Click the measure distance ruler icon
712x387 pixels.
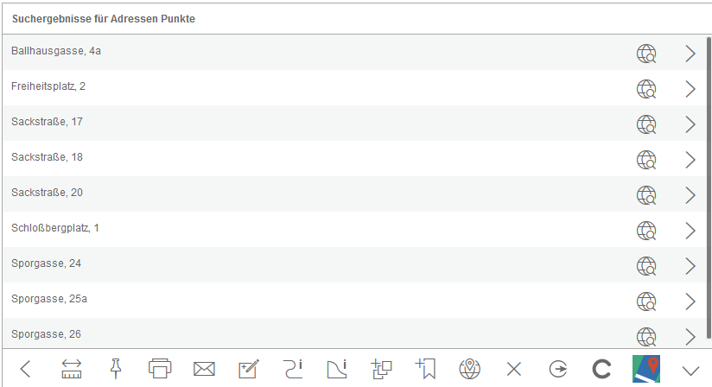coord(71,369)
